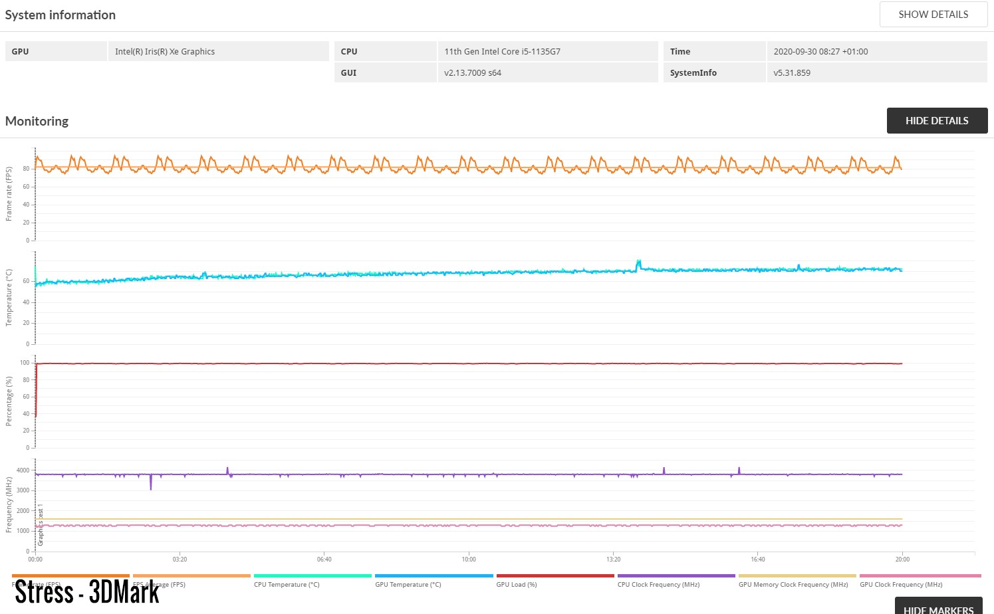The width and height of the screenshot is (994, 614).
Task: Toggle GPU Memory Clock Frequency legend item
Action: coord(793,585)
